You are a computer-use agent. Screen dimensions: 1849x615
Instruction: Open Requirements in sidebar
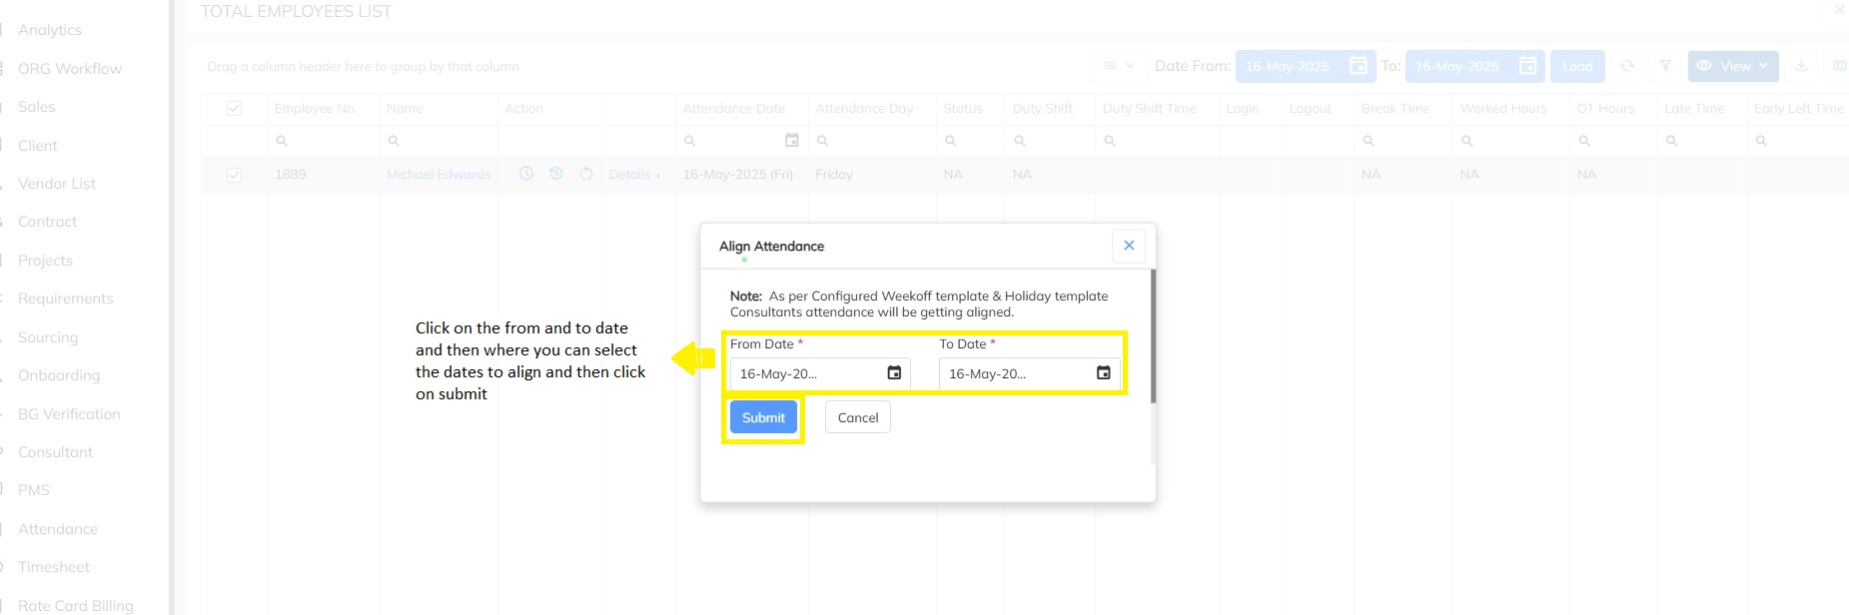66,299
